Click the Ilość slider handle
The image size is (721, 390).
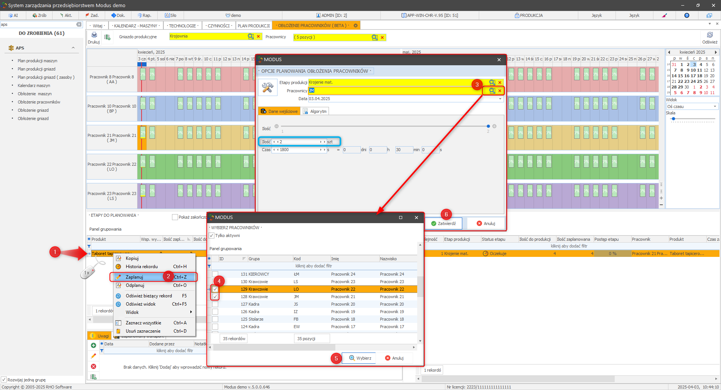pyautogui.click(x=488, y=126)
